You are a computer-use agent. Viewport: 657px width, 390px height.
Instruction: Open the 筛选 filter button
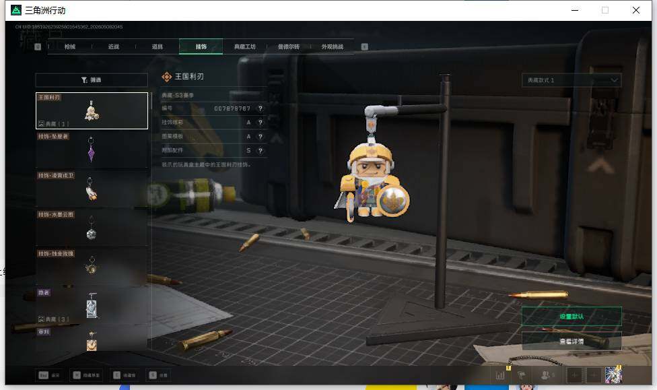click(92, 79)
